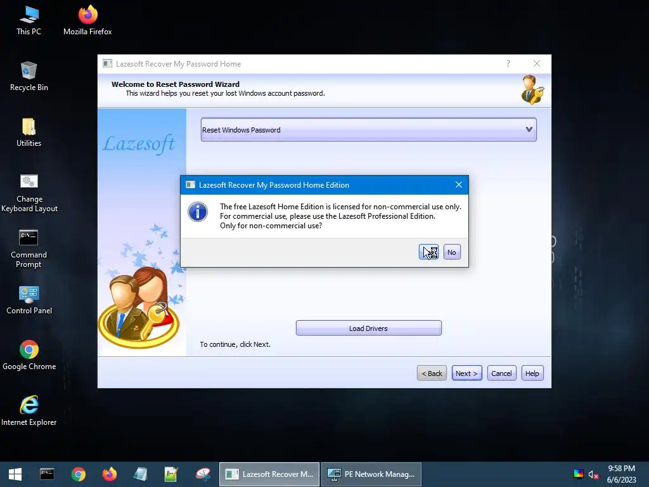Image resolution: width=649 pixels, height=487 pixels.
Task: Click the colorful display tray icon
Action: coord(578,474)
